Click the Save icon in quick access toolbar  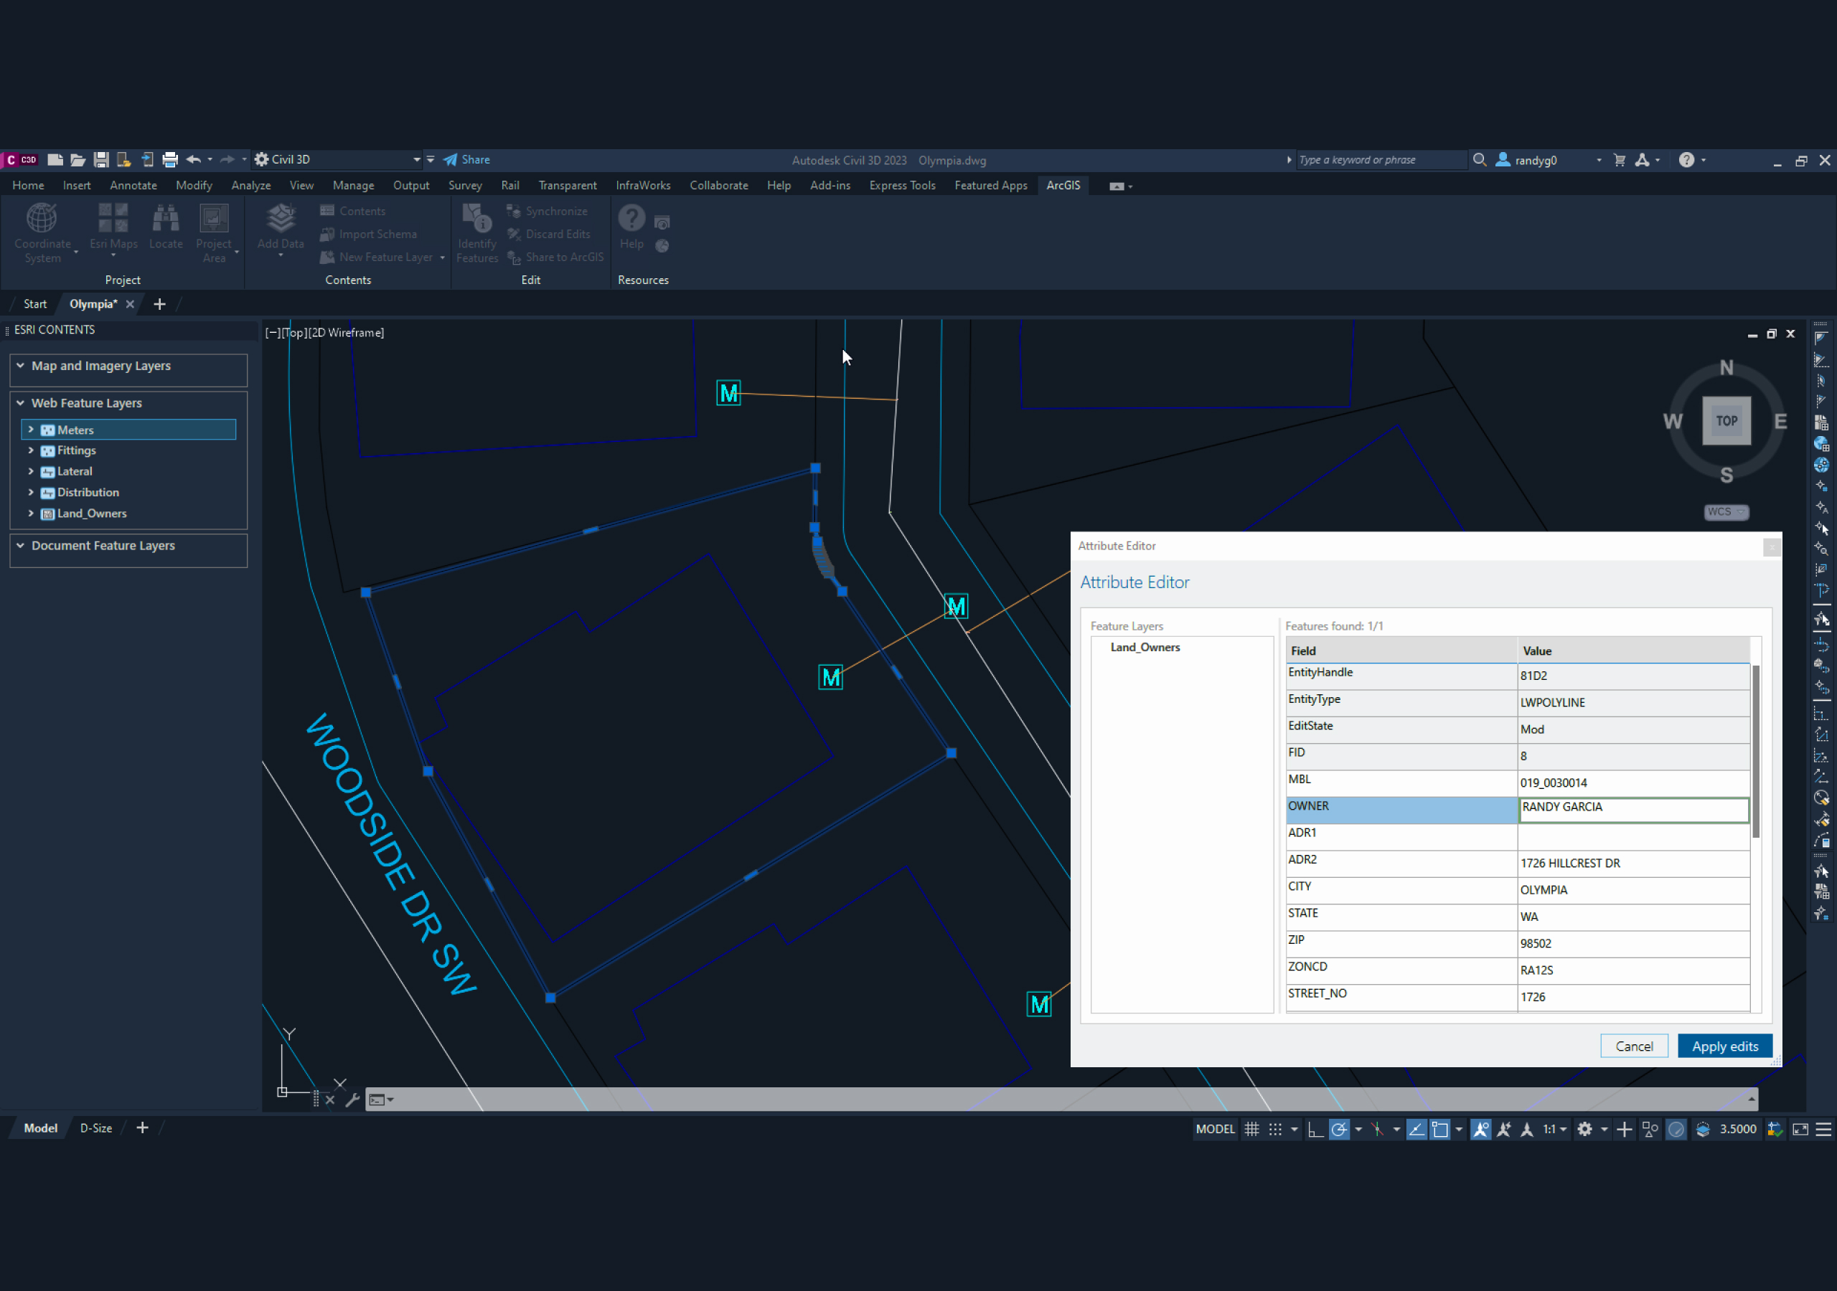[x=100, y=160]
